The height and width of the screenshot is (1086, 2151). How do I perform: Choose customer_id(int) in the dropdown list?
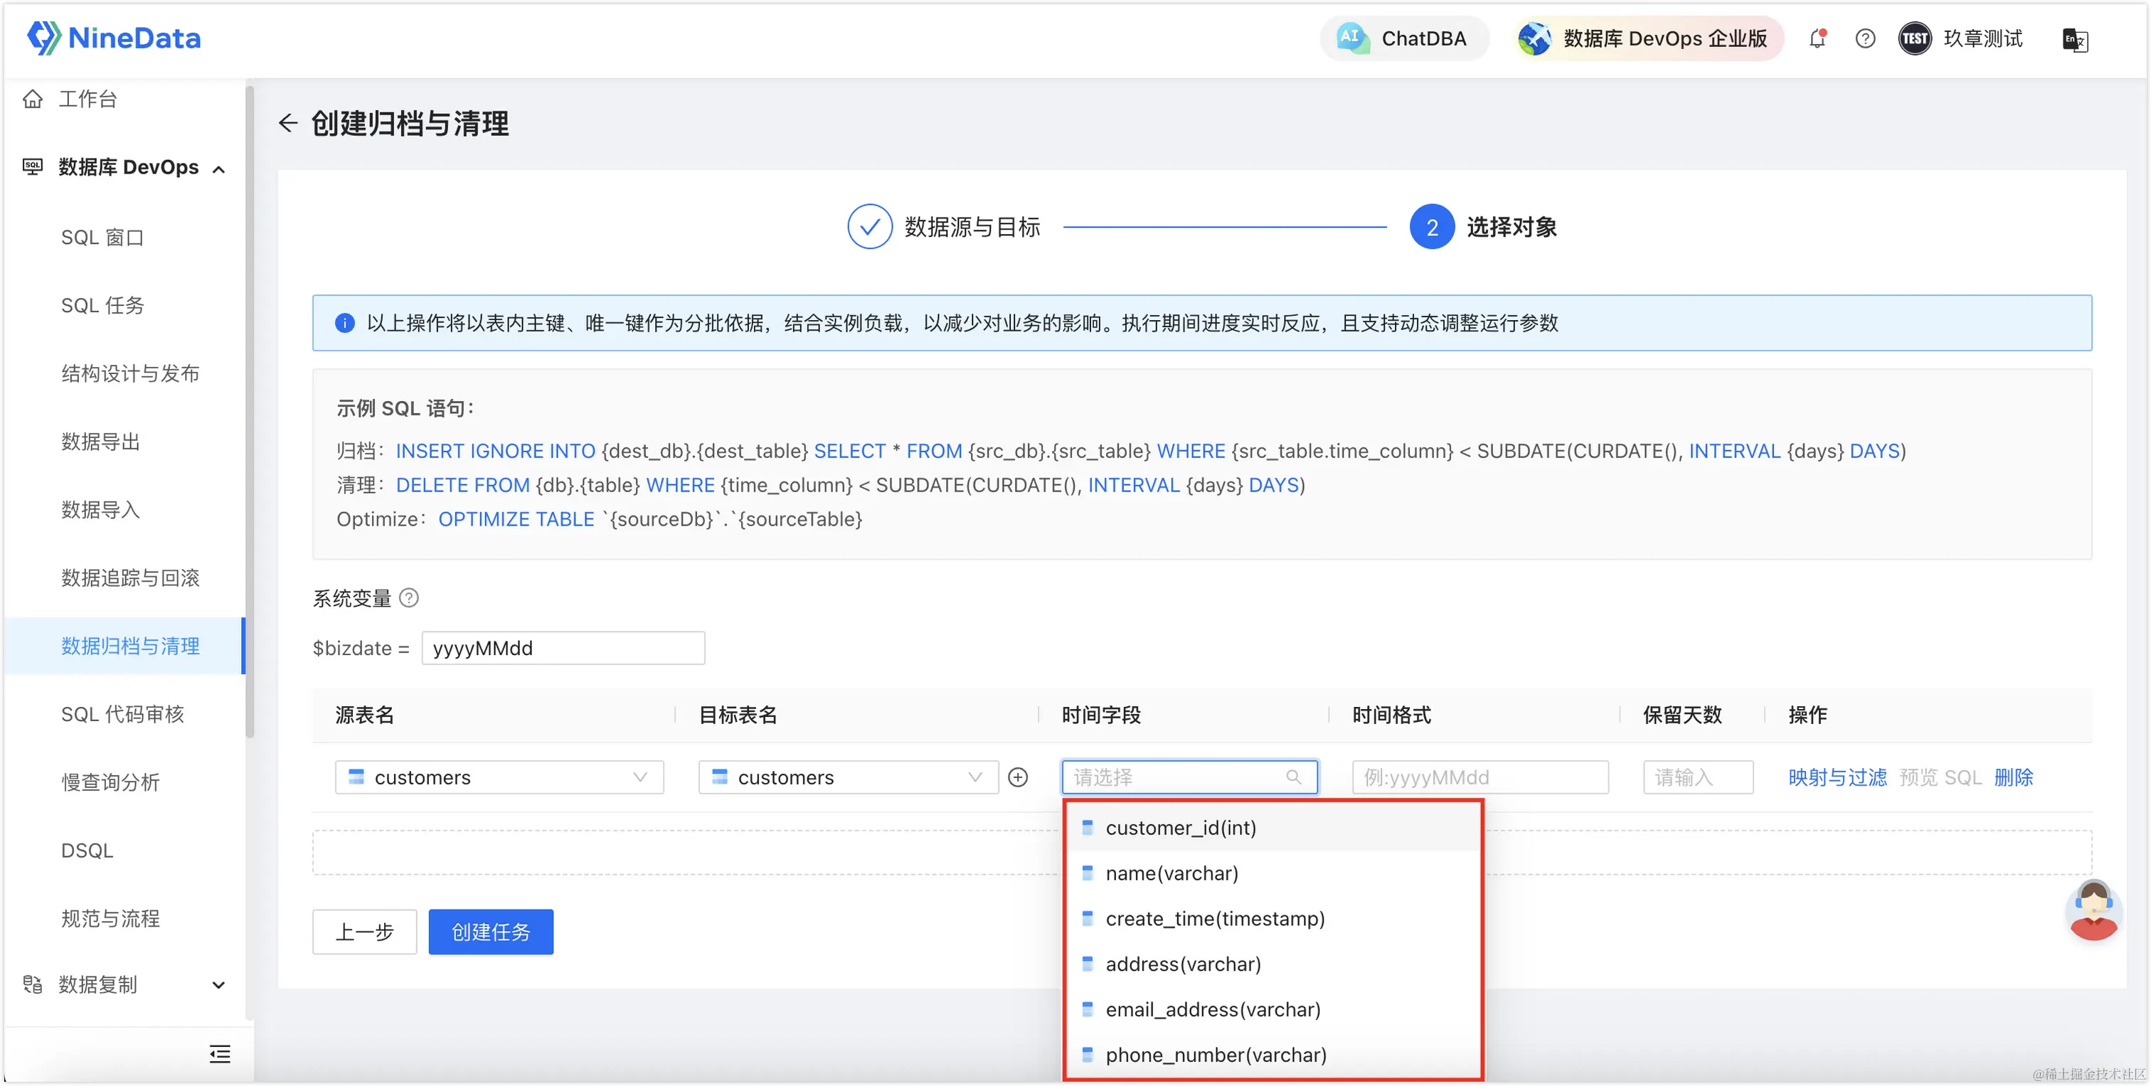[x=1180, y=827]
